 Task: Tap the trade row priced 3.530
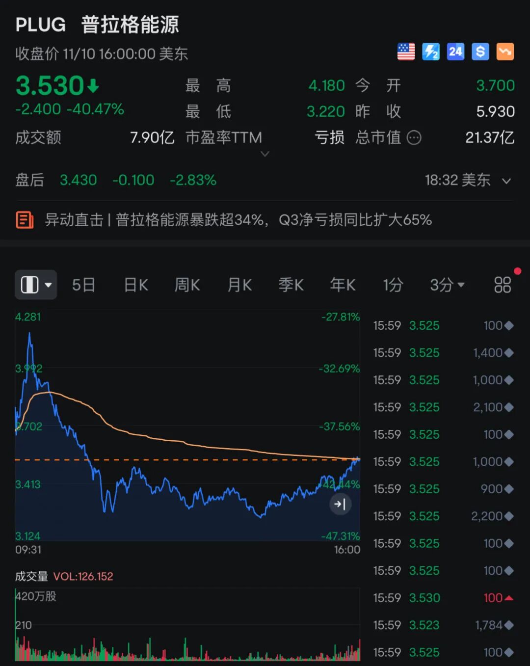click(x=444, y=598)
